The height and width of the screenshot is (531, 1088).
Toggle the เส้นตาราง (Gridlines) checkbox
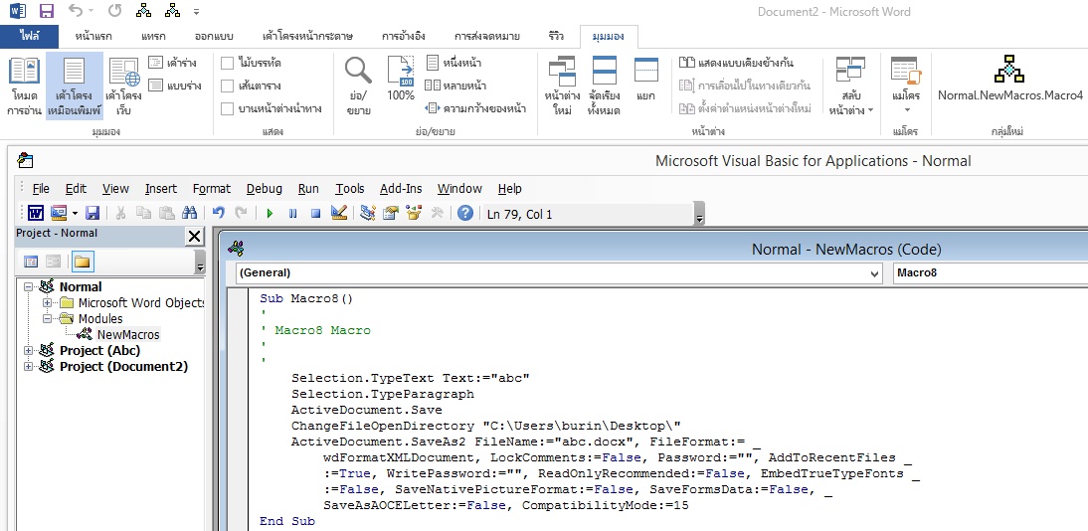(x=228, y=86)
